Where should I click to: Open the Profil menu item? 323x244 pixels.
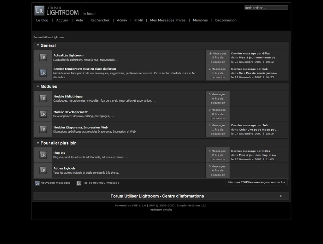[138, 20]
